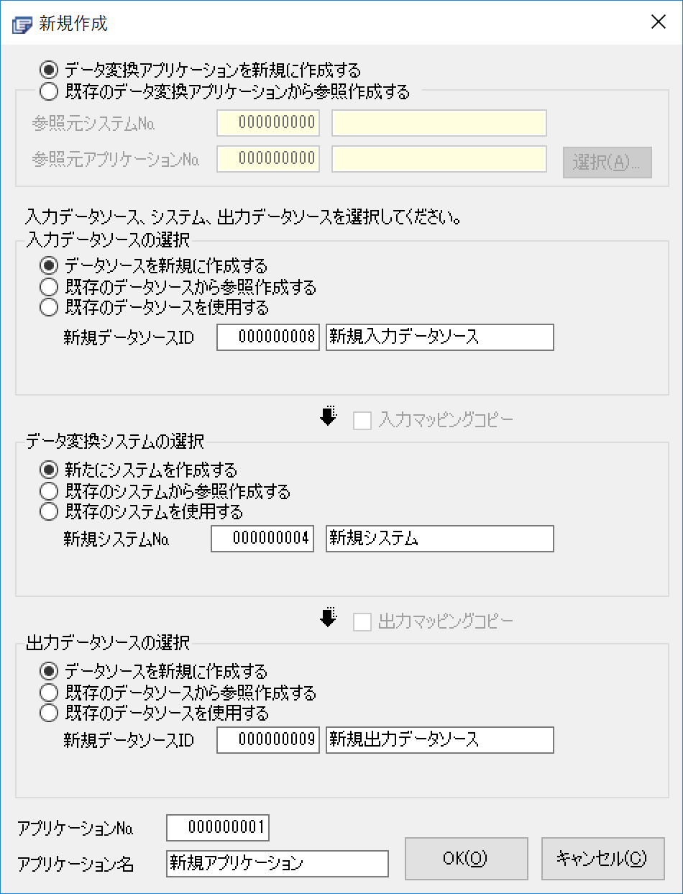Click the 新規出力データソース name field
This screenshot has height=894, width=683.
point(439,739)
